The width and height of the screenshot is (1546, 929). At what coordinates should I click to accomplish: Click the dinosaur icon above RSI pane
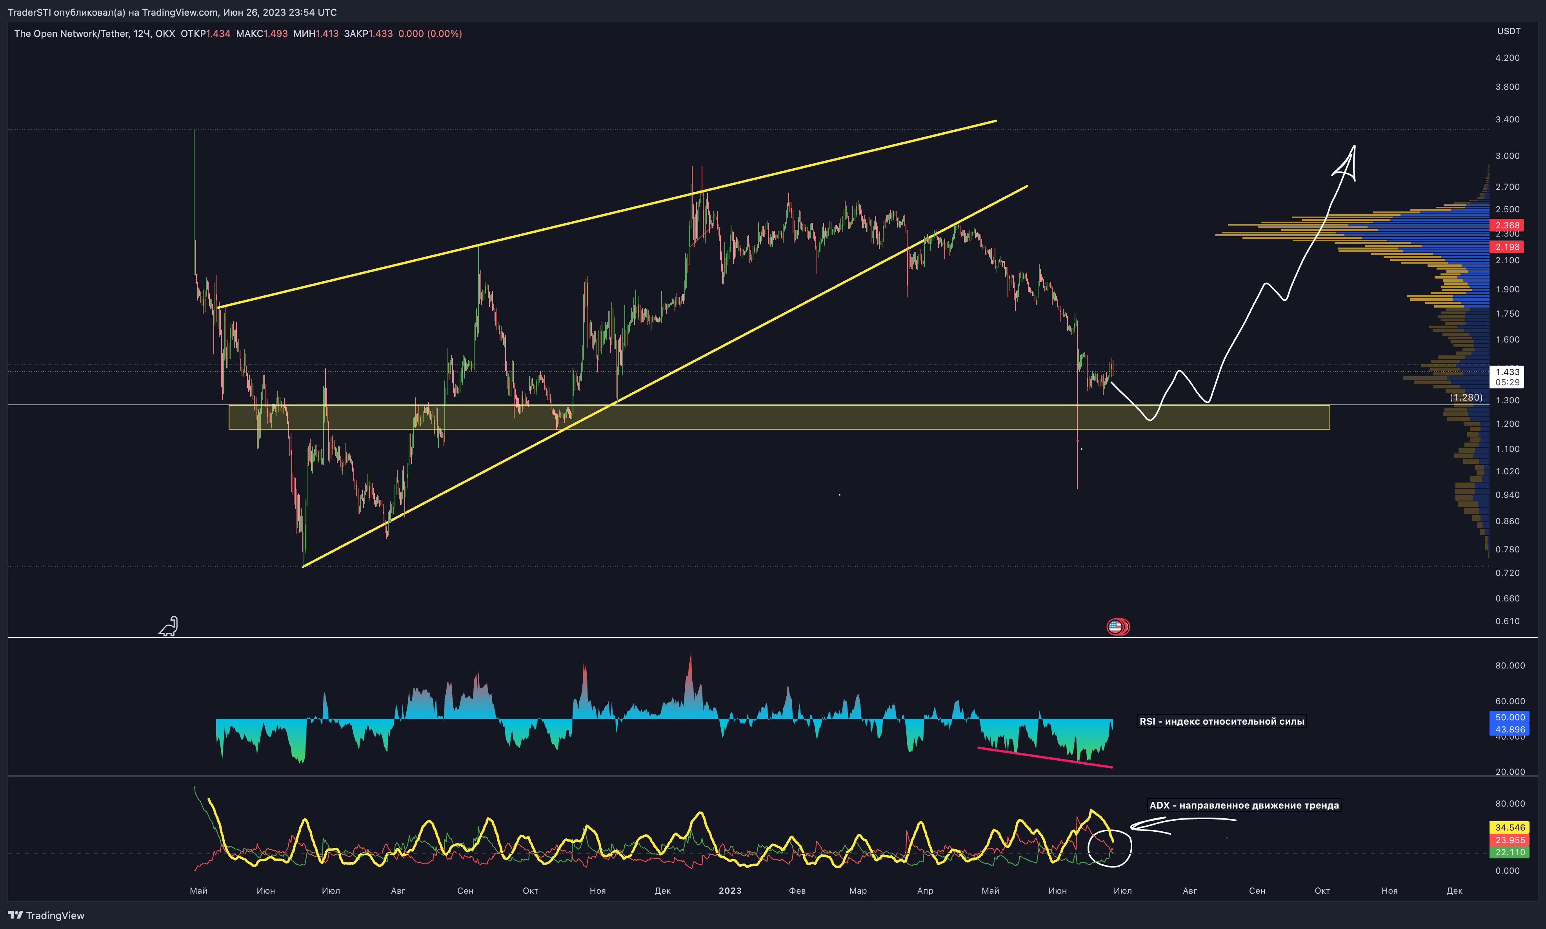pos(168,626)
